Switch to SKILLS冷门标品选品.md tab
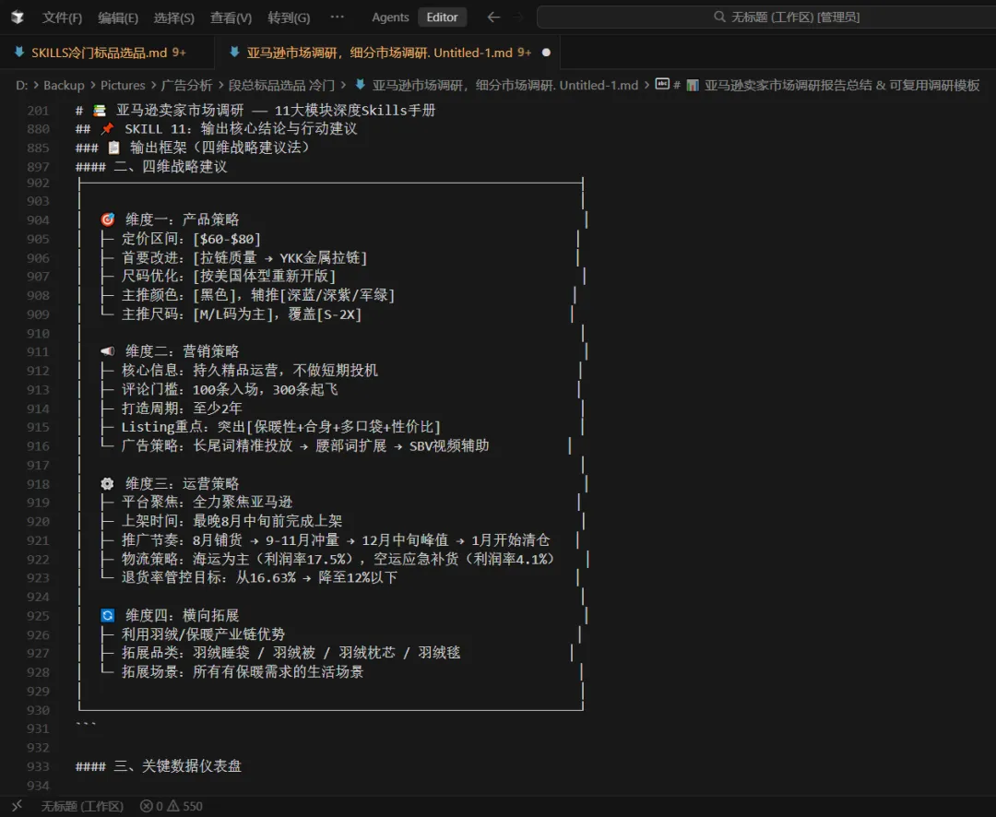Viewport: 996px width, 817px height. coord(105,53)
